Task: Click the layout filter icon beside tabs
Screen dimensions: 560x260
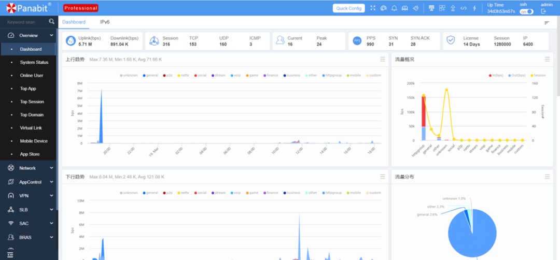Action: click(x=547, y=22)
